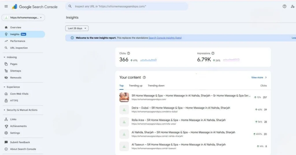Click the Performance trend icon
Viewport: 296px width, 155px height.
6,41
